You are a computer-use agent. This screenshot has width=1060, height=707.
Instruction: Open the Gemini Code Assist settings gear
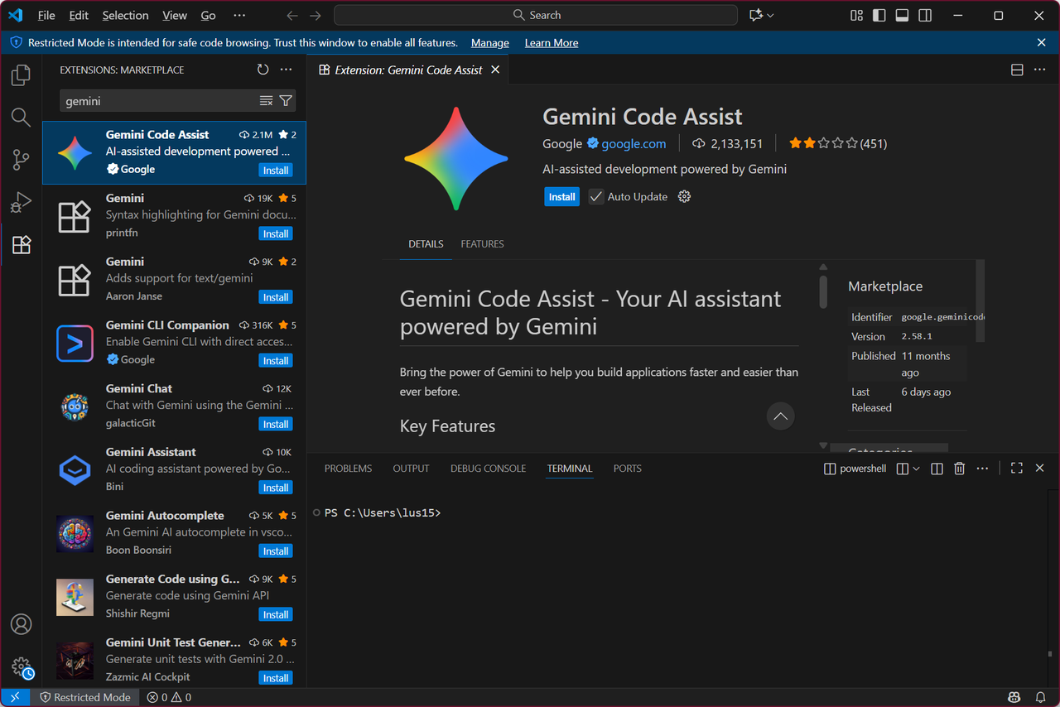[684, 197]
